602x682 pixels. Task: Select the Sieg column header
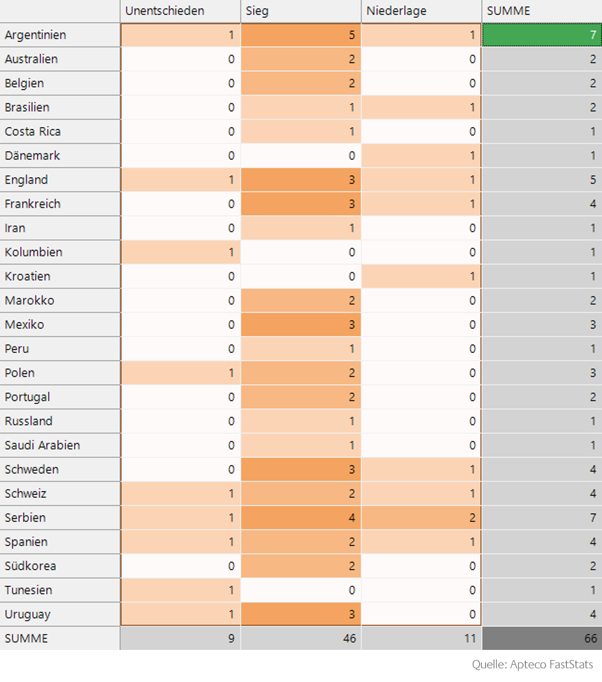pos(301,11)
